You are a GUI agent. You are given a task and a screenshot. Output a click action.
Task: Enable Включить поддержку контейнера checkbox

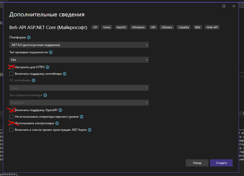[x=11, y=74]
